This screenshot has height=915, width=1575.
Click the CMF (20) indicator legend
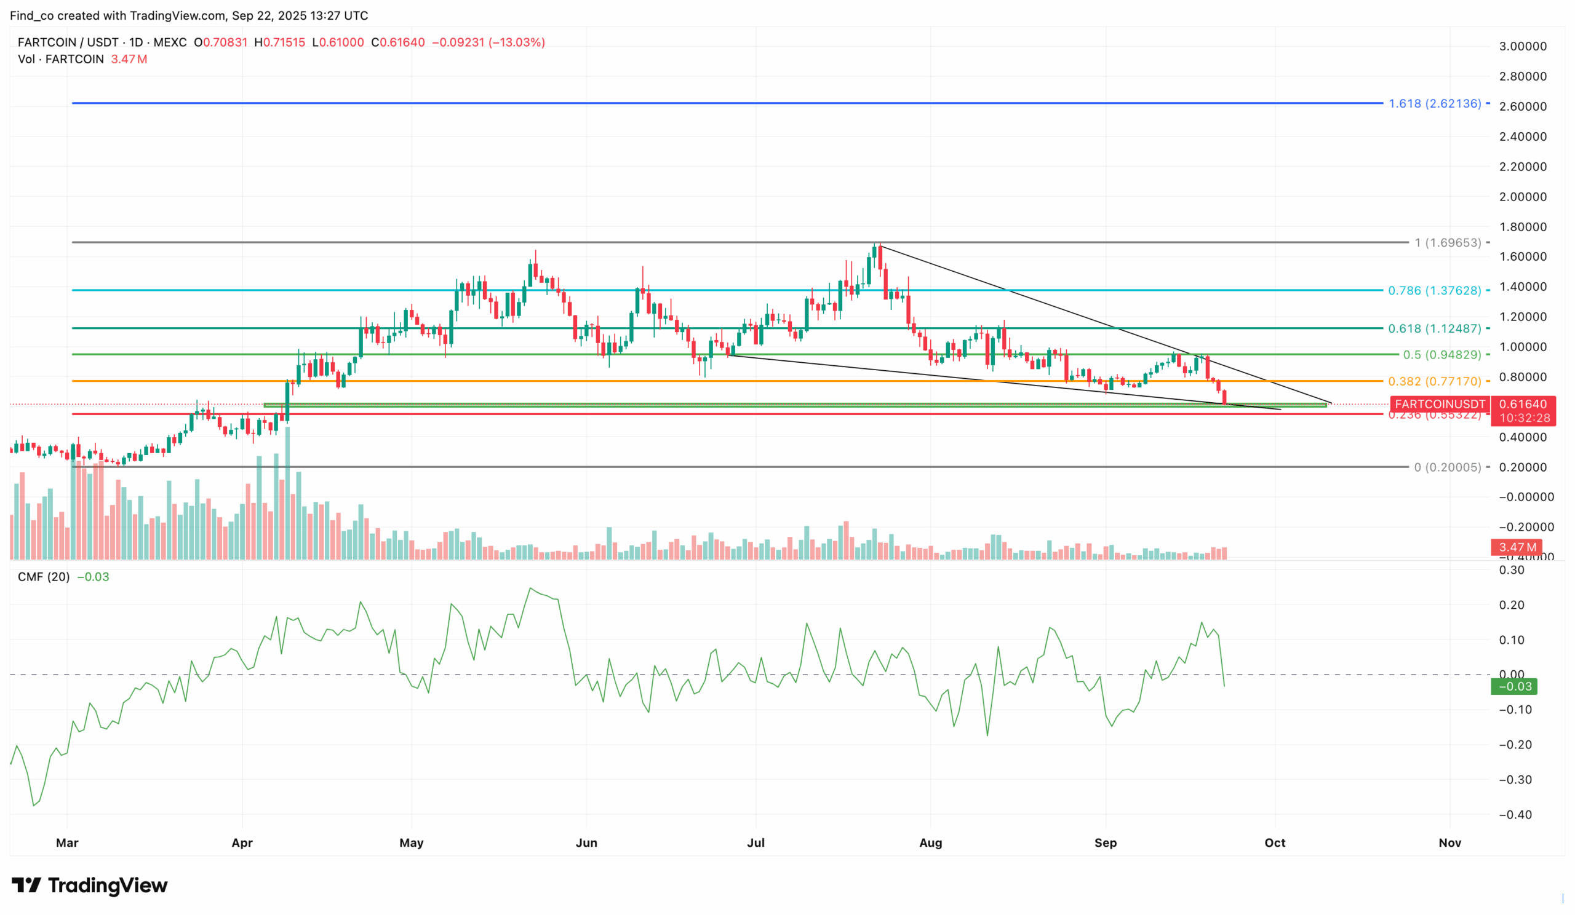click(44, 577)
